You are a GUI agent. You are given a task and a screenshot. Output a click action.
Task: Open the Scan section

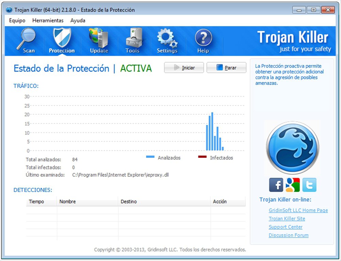click(26, 41)
